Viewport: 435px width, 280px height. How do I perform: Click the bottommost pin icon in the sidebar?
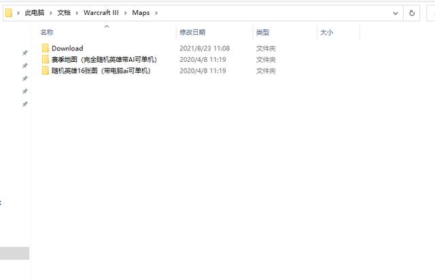pos(24,104)
